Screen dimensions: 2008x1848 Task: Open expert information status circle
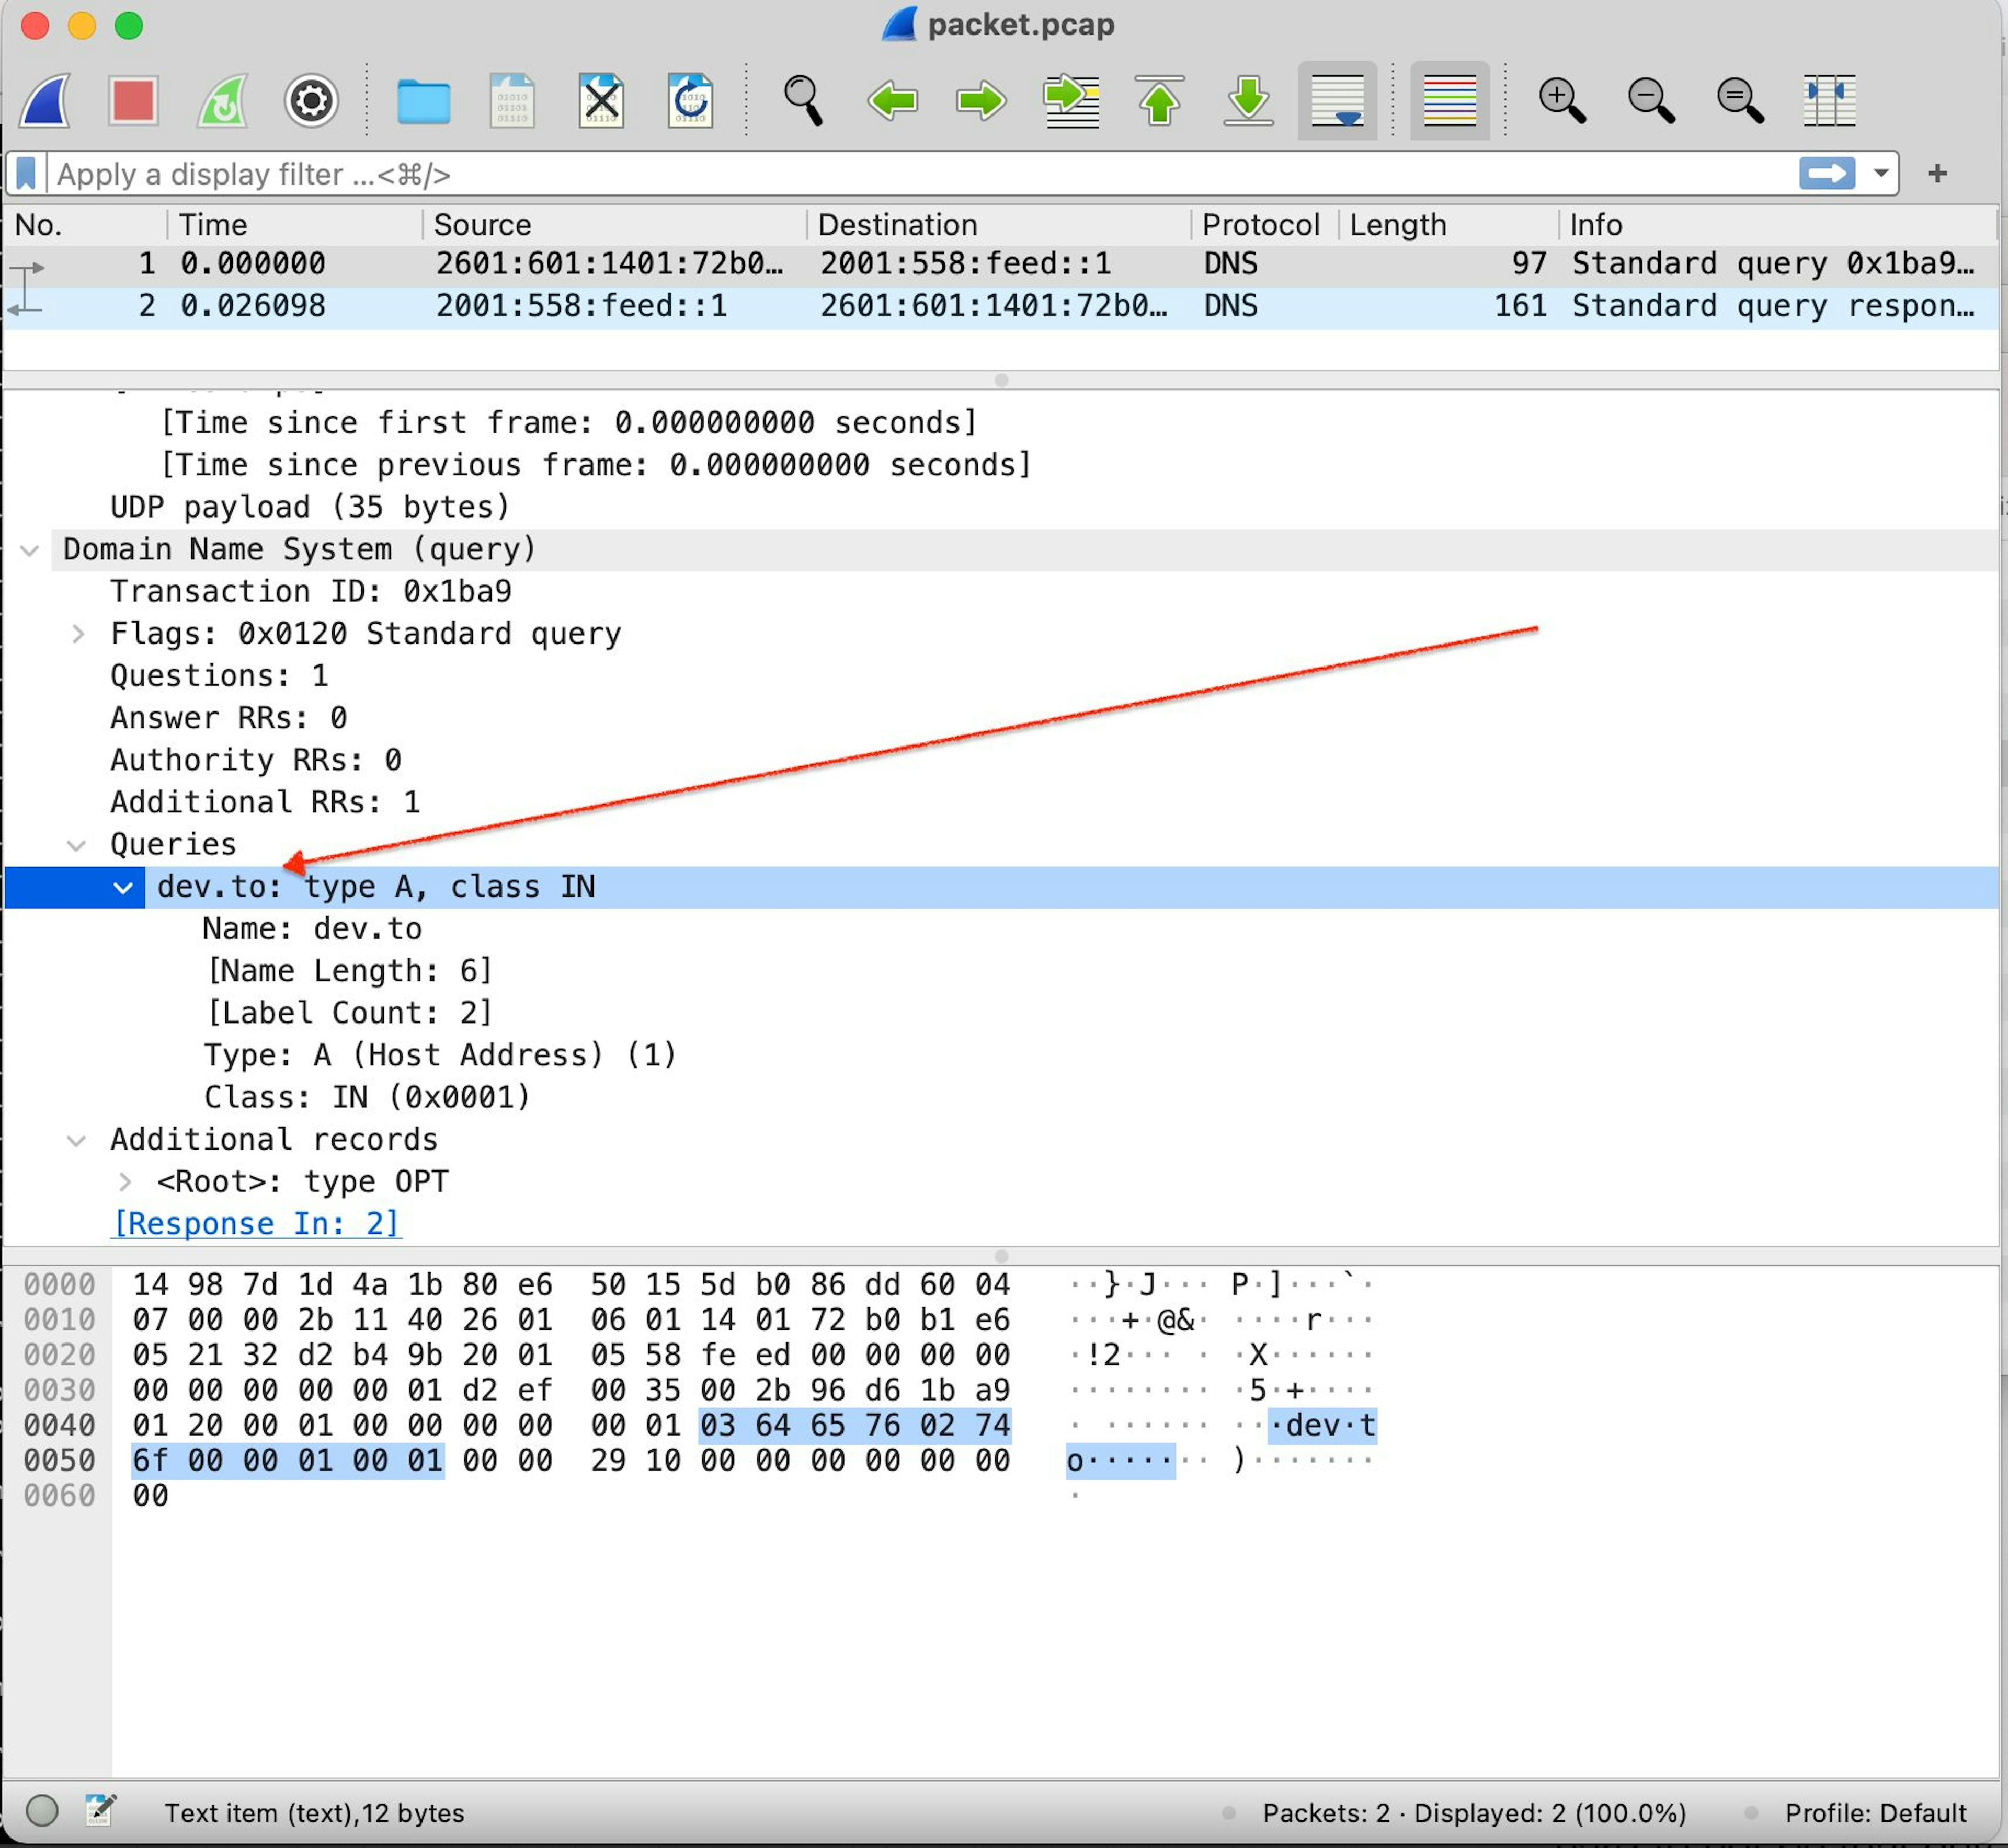point(42,1811)
